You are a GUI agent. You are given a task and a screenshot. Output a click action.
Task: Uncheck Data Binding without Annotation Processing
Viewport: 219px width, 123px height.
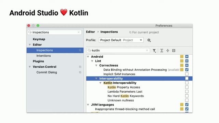187,70
